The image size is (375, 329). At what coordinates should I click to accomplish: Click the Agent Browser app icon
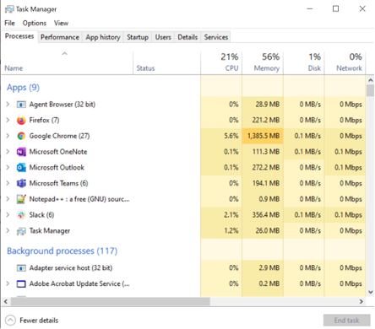[x=21, y=105]
